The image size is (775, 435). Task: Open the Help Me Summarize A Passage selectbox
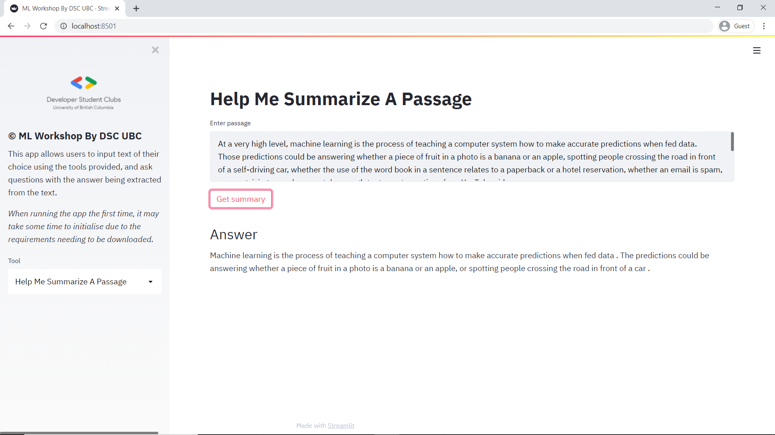85,282
